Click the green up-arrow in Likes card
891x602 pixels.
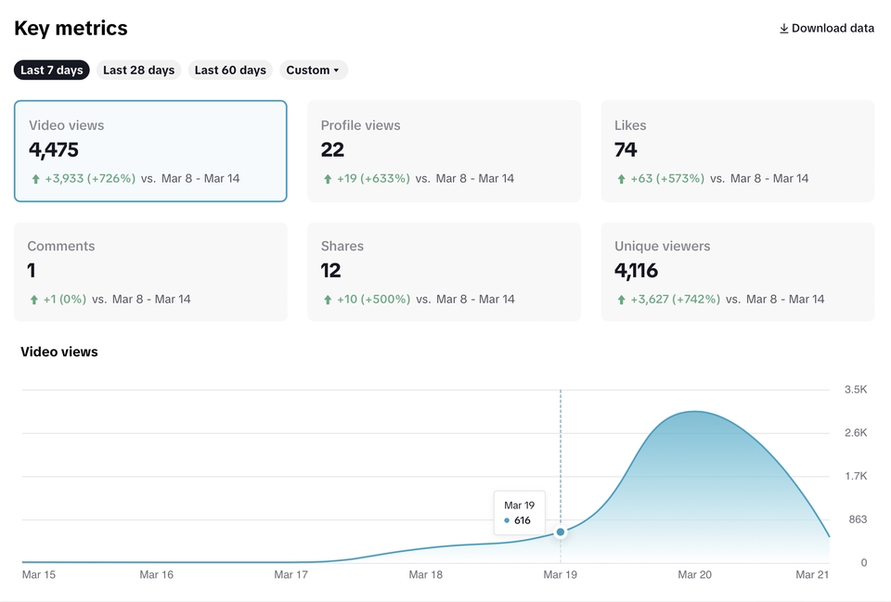[x=621, y=179]
